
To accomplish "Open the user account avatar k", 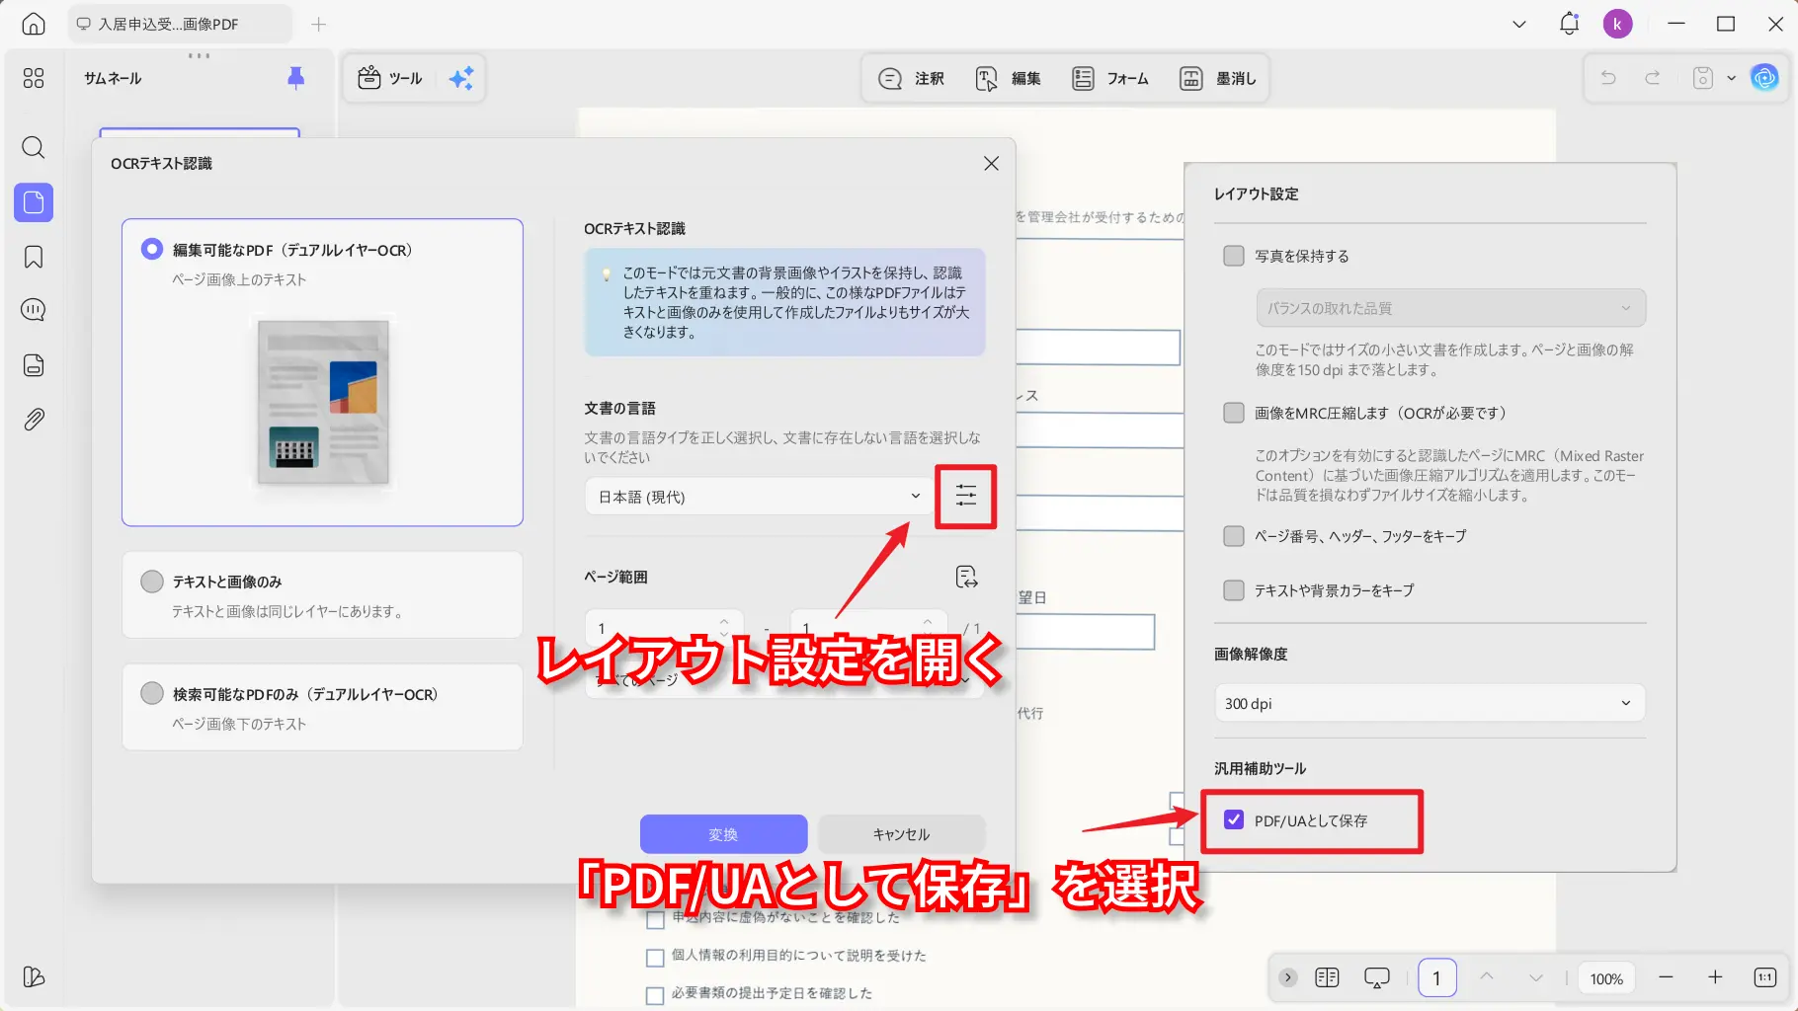I will 1618,24.
